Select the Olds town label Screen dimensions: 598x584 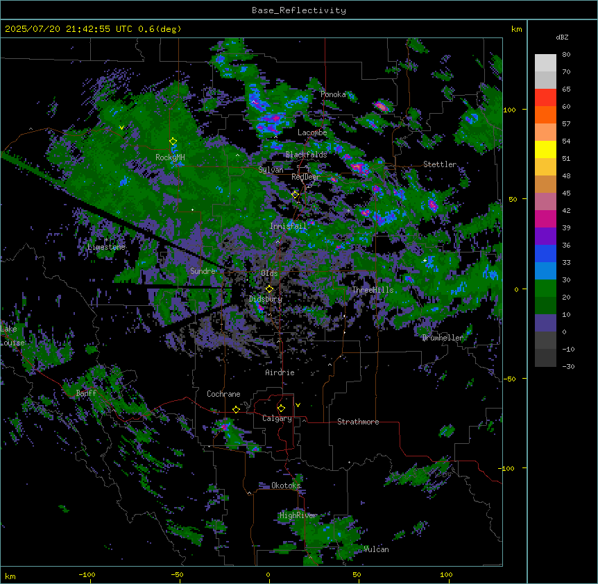269,273
